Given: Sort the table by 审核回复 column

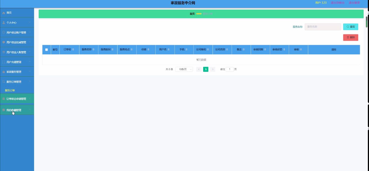Looking at the screenshot, I should (265, 49).
